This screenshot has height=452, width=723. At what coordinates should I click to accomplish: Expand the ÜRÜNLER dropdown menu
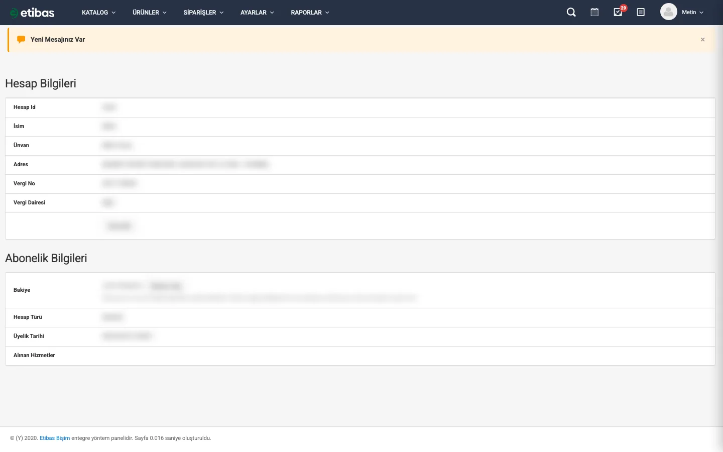click(x=149, y=13)
